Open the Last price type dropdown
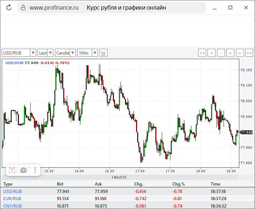The height and width of the screenshot is (209, 255). [45, 53]
